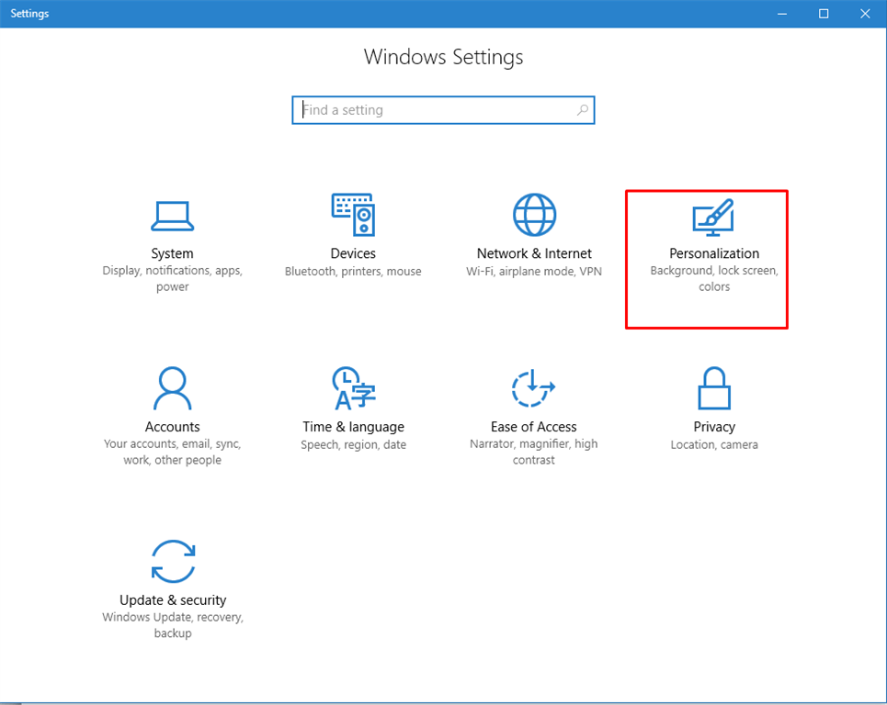Viewport: 887px width, 705px height.
Task: Select the Accounts label
Action: click(173, 427)
